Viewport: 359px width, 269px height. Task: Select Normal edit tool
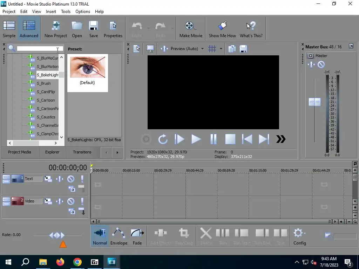click(100, 236)
